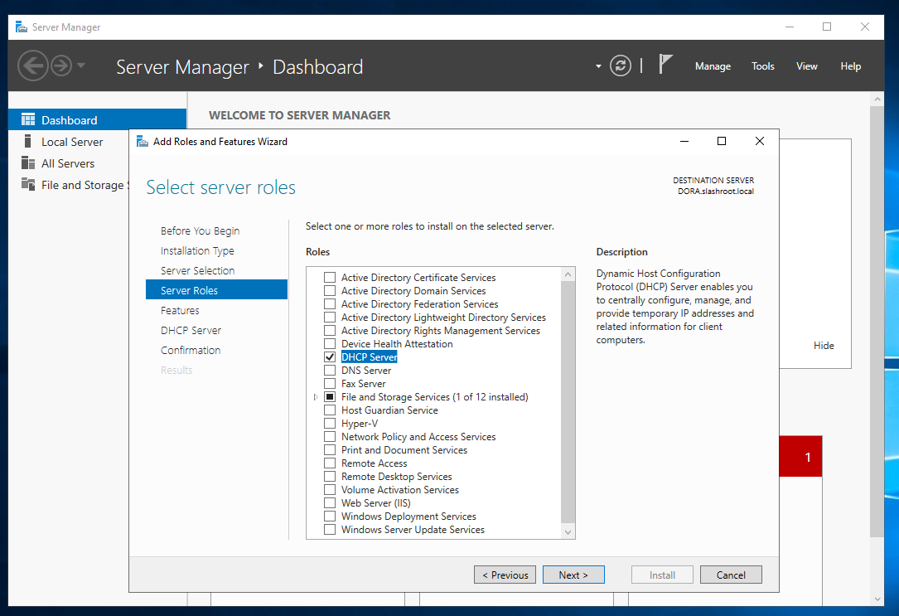Click the Next button
899x616 pixels.
click(573, 575)
